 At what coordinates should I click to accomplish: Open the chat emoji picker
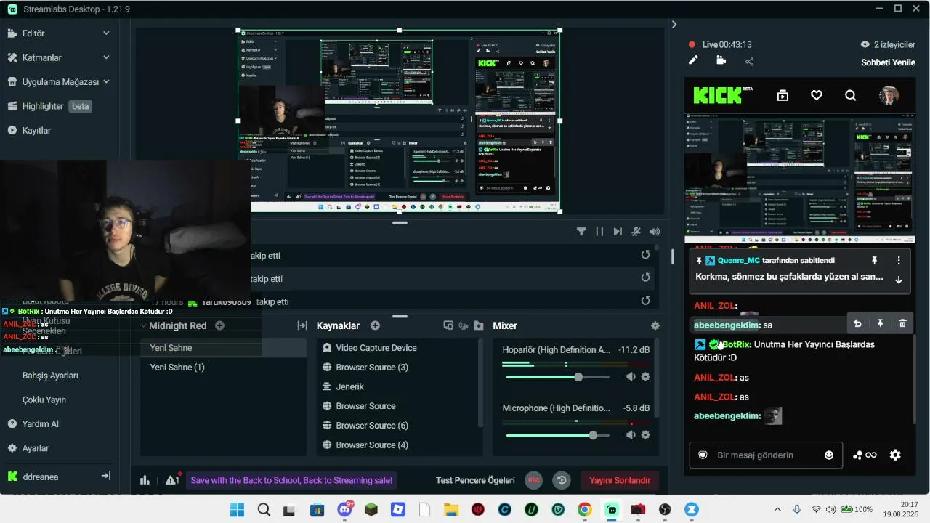click(x=829, y=455)
